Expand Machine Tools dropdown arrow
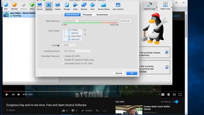 coord(157,7)
